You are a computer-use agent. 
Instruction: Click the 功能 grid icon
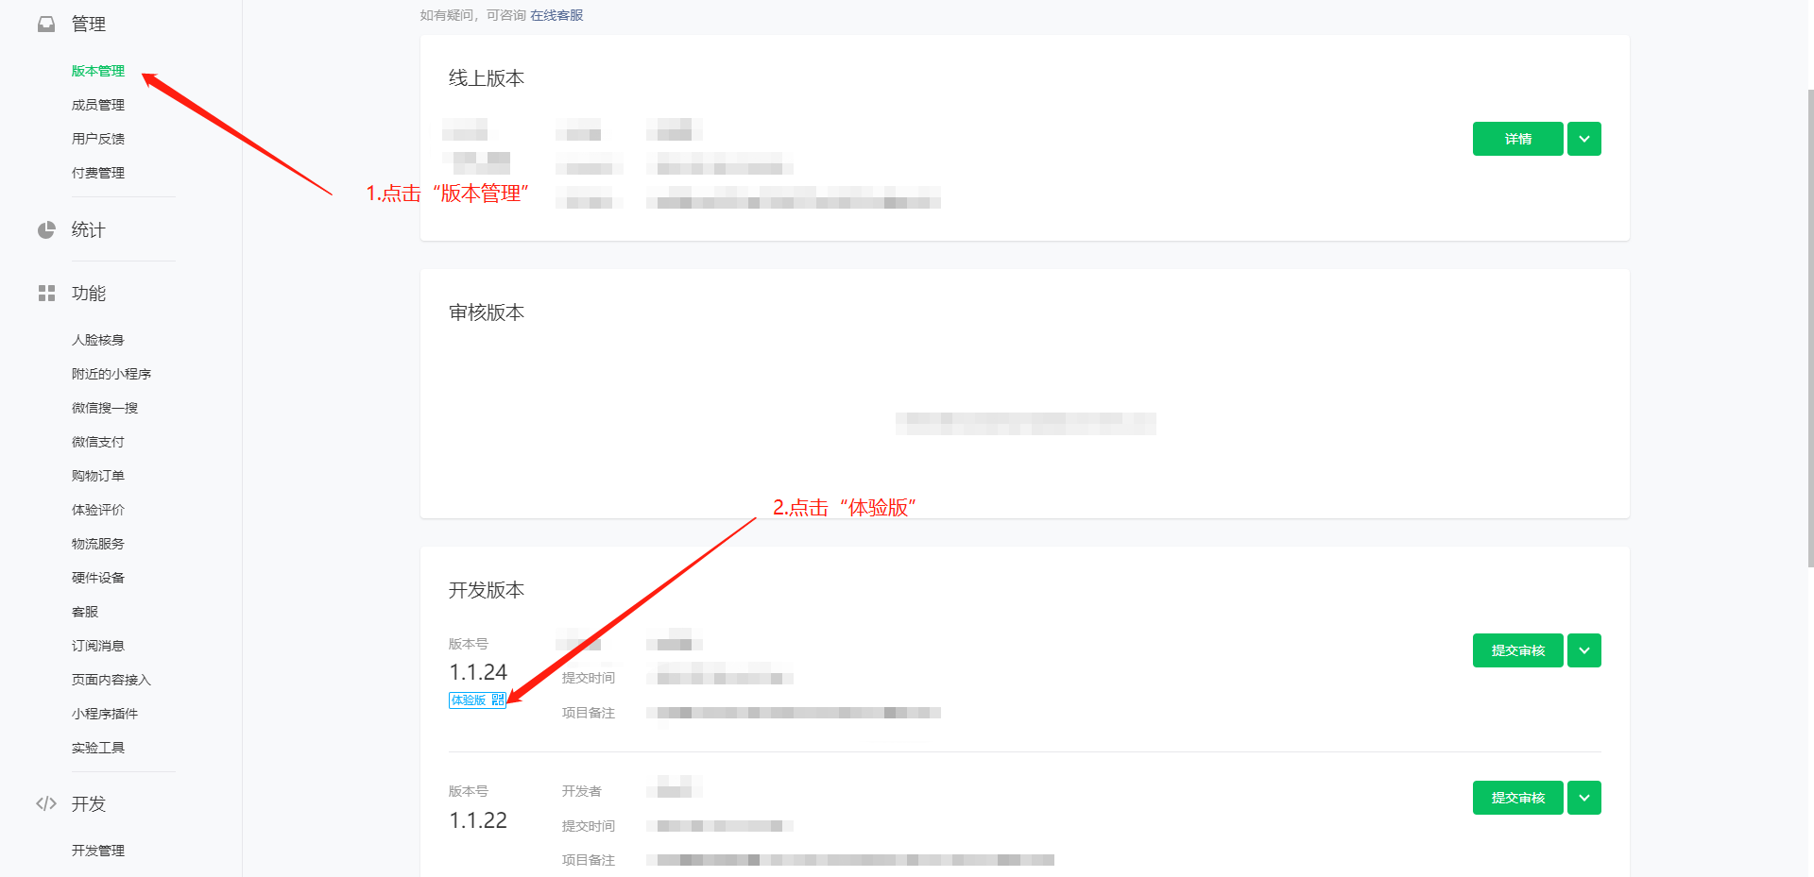[46, 294]
